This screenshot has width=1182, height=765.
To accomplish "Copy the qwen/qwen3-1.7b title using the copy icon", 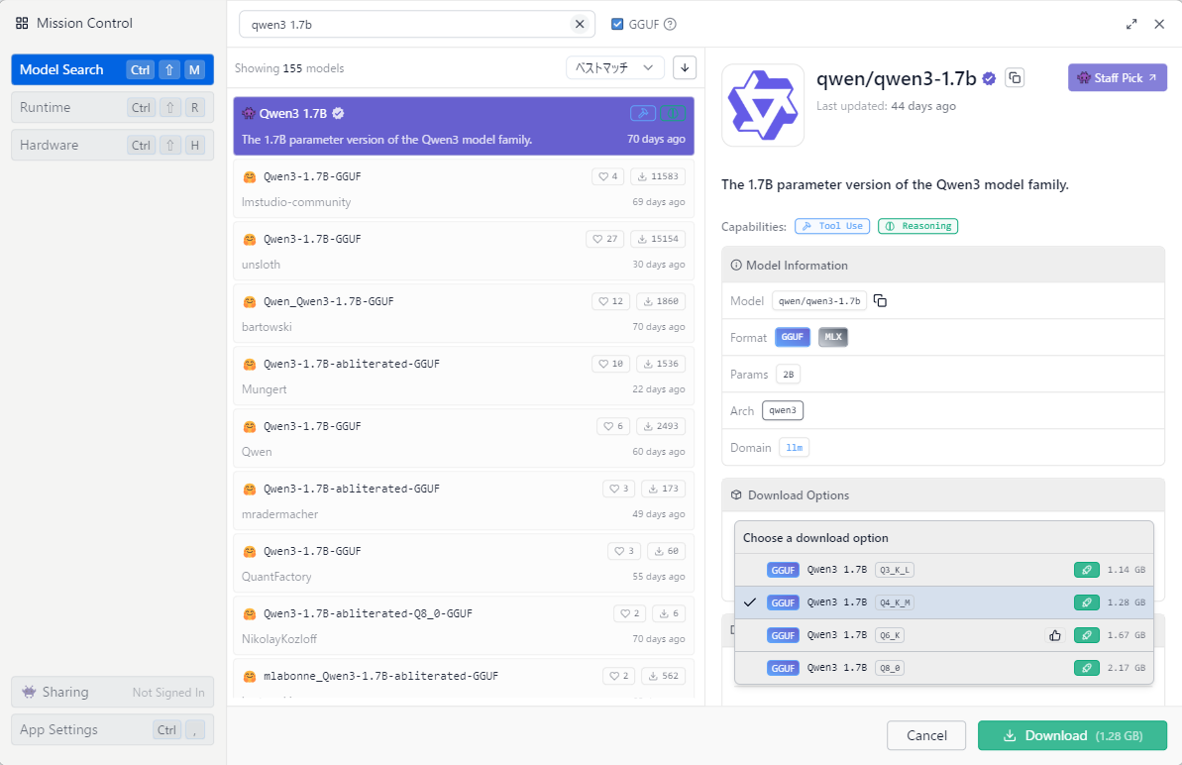I will (x=1014, y=77).
